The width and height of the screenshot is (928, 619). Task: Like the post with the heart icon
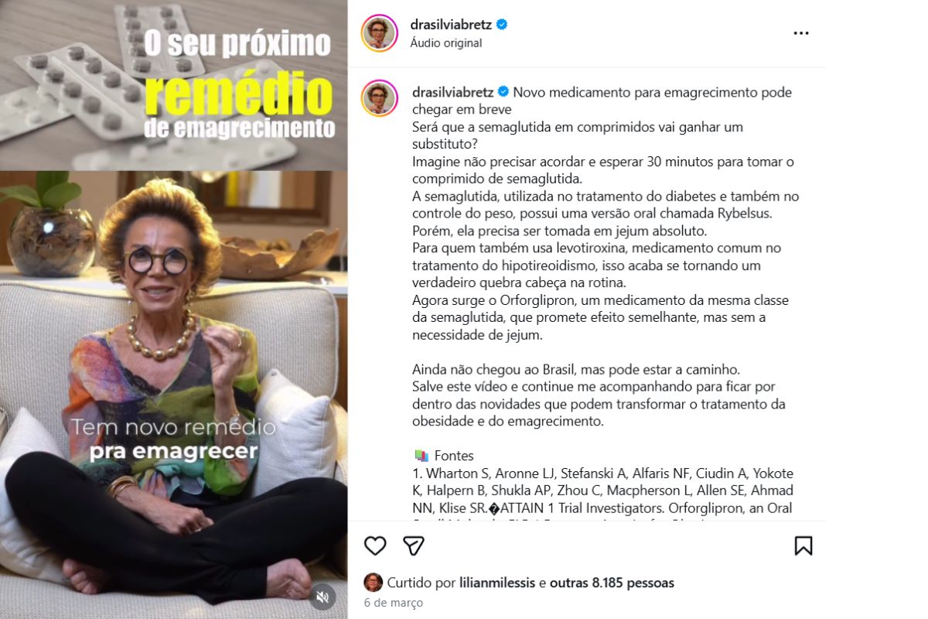point(375,545)
